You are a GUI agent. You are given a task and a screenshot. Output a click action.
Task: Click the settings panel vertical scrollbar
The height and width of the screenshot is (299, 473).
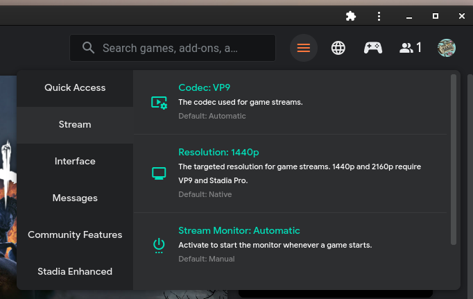click(454, 160)
